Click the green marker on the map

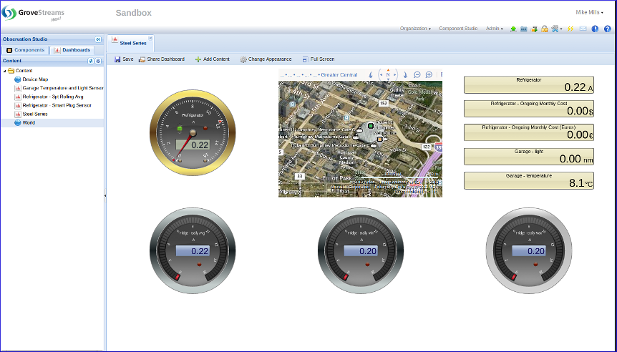point(370,126)
